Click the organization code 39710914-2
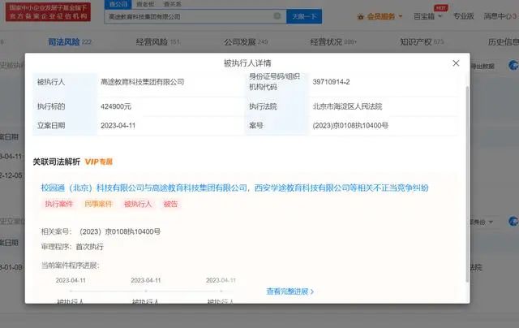 click(x=331, y=82)
